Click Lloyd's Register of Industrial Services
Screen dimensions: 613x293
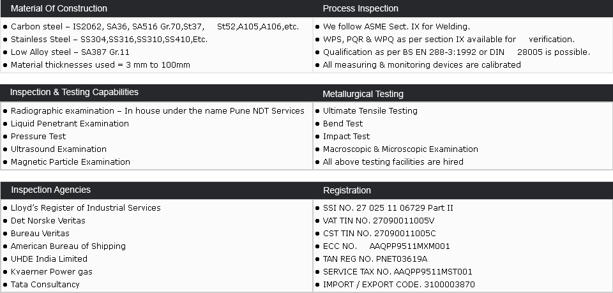86,208
